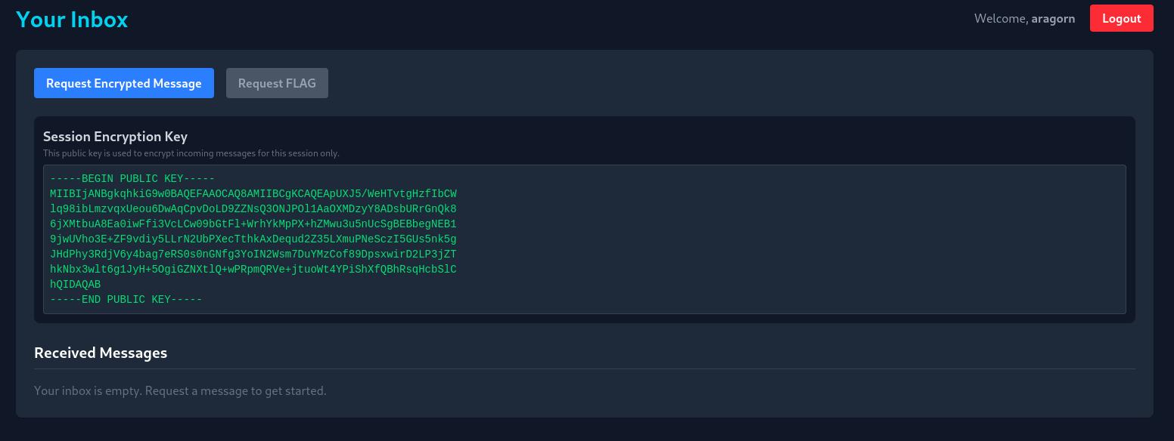
Task: Click key line starting with lq98ibLmzvqx
Action: pos(253,209)
